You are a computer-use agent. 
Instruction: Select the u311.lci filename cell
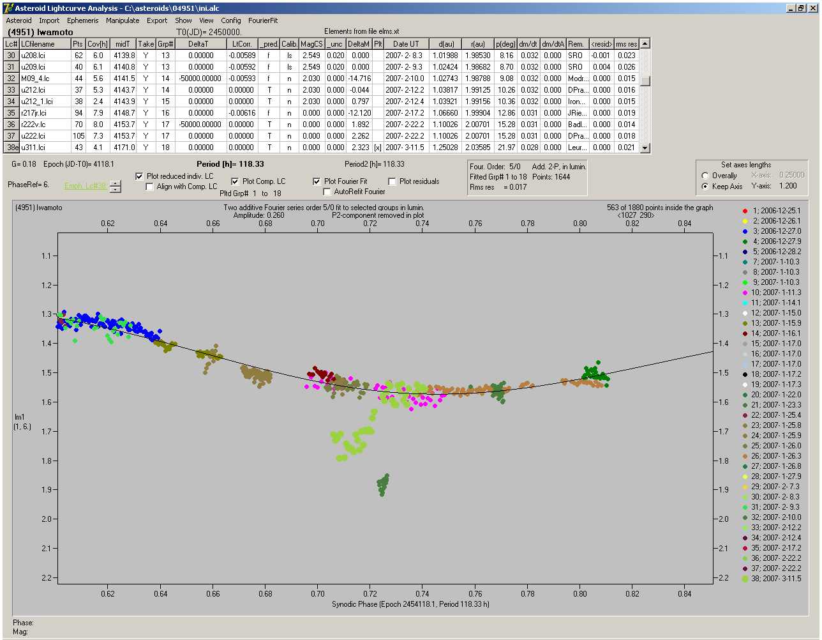(45, 148)
